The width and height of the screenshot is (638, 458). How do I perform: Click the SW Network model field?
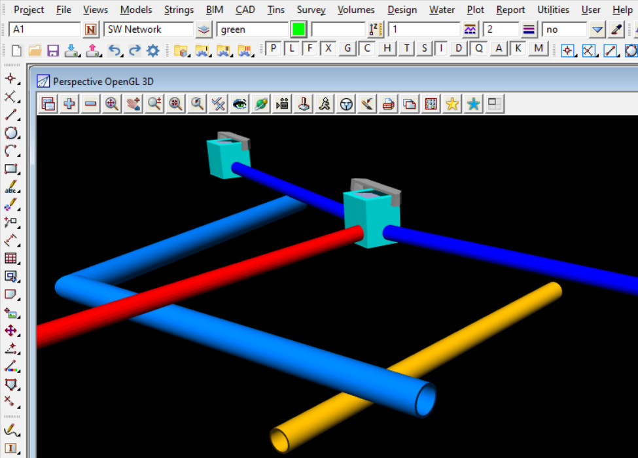coord(149,29)
